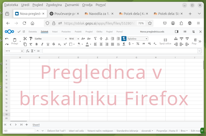The width and height of the screenshot is (206, 136).
Task: Show more toolbar items with chevrons
Action: pos(200,41)
